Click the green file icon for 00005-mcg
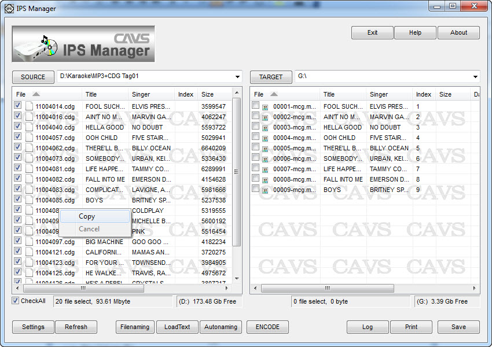Image resolution: width=492 pixels, height=347 pixels. (x=265, y=149)
